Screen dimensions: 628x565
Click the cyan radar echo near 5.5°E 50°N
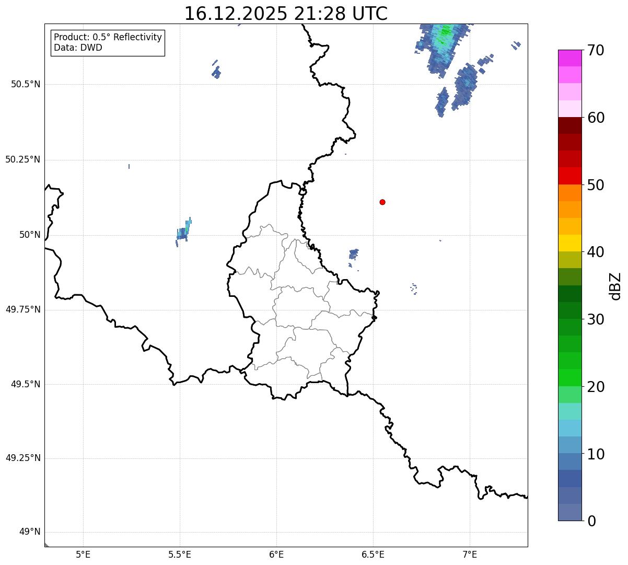184,232
